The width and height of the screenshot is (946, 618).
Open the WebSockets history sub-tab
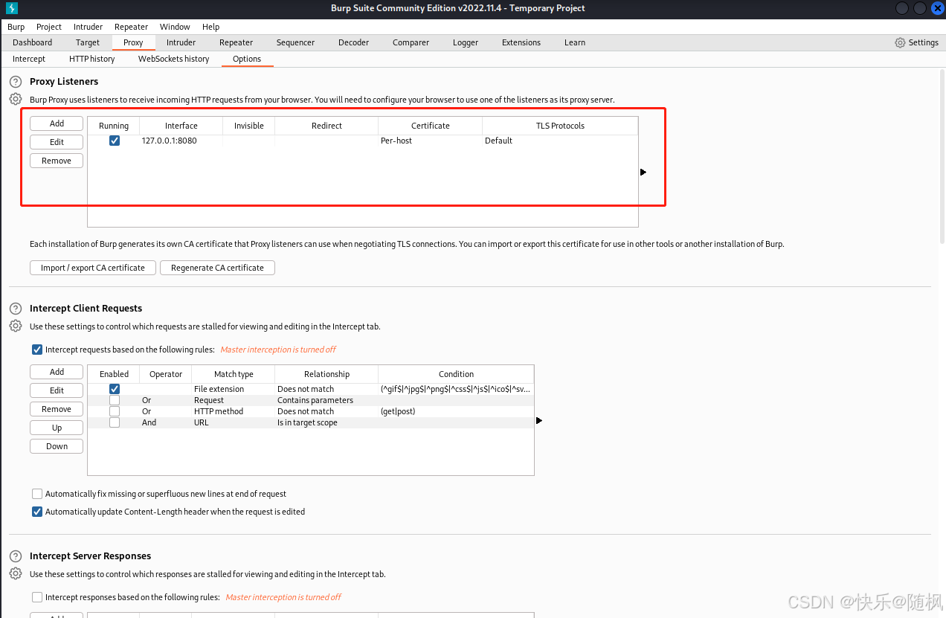click(173, 59)
